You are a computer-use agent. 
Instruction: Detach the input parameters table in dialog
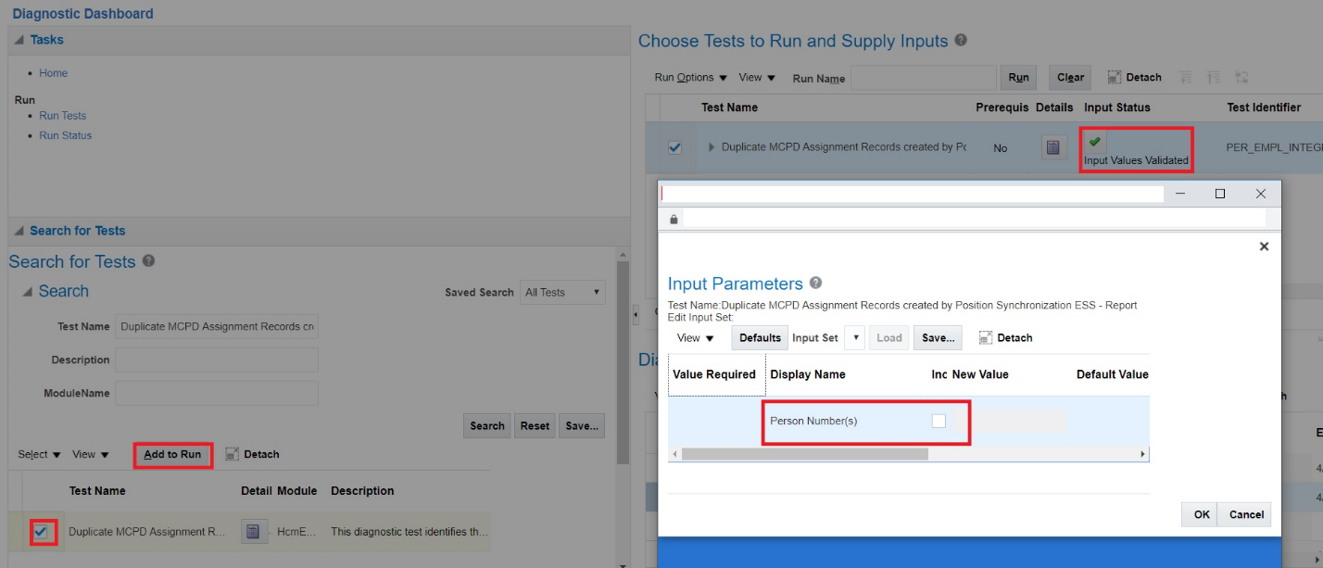pyautogui.click(x=1005, y=338)
